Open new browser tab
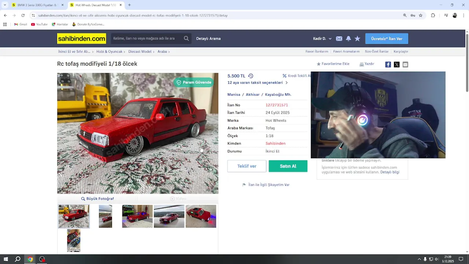Screen dimensions: 469x264 pyautogui.click(x=129, y=5)
